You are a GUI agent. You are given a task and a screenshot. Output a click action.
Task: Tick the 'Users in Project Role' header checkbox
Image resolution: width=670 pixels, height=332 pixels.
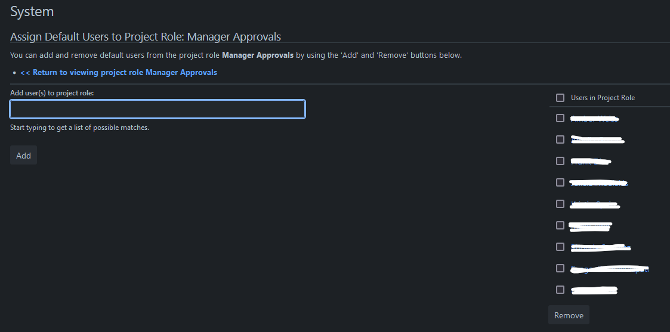[x=560, y=98]
